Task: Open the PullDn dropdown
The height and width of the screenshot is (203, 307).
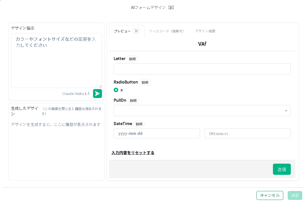Action: pyautogui.click(x=202, y=111)
